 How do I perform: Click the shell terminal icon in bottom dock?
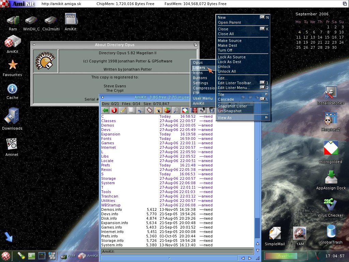click(42, 256)
